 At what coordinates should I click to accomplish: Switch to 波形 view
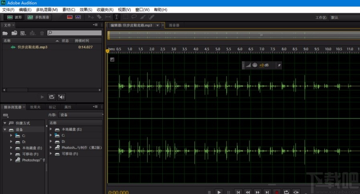click(x=14, y=17)
